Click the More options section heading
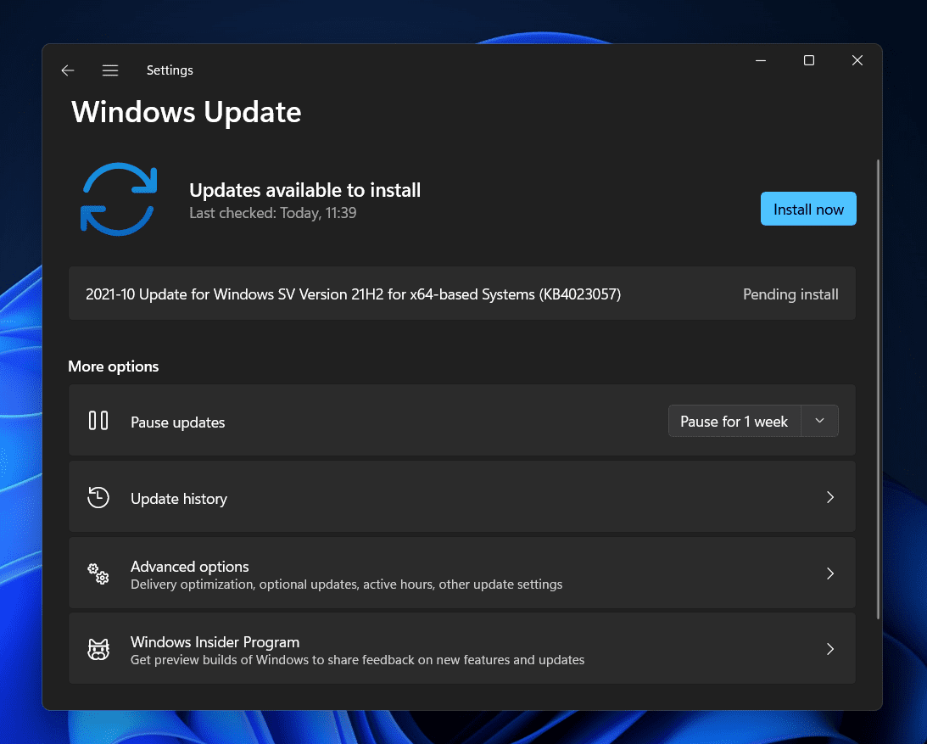The height and width of the screenshot is (744, 927). click(x=114, y=366)
